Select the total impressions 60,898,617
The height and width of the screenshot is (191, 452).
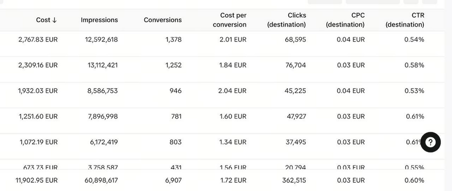pos(101,180)
